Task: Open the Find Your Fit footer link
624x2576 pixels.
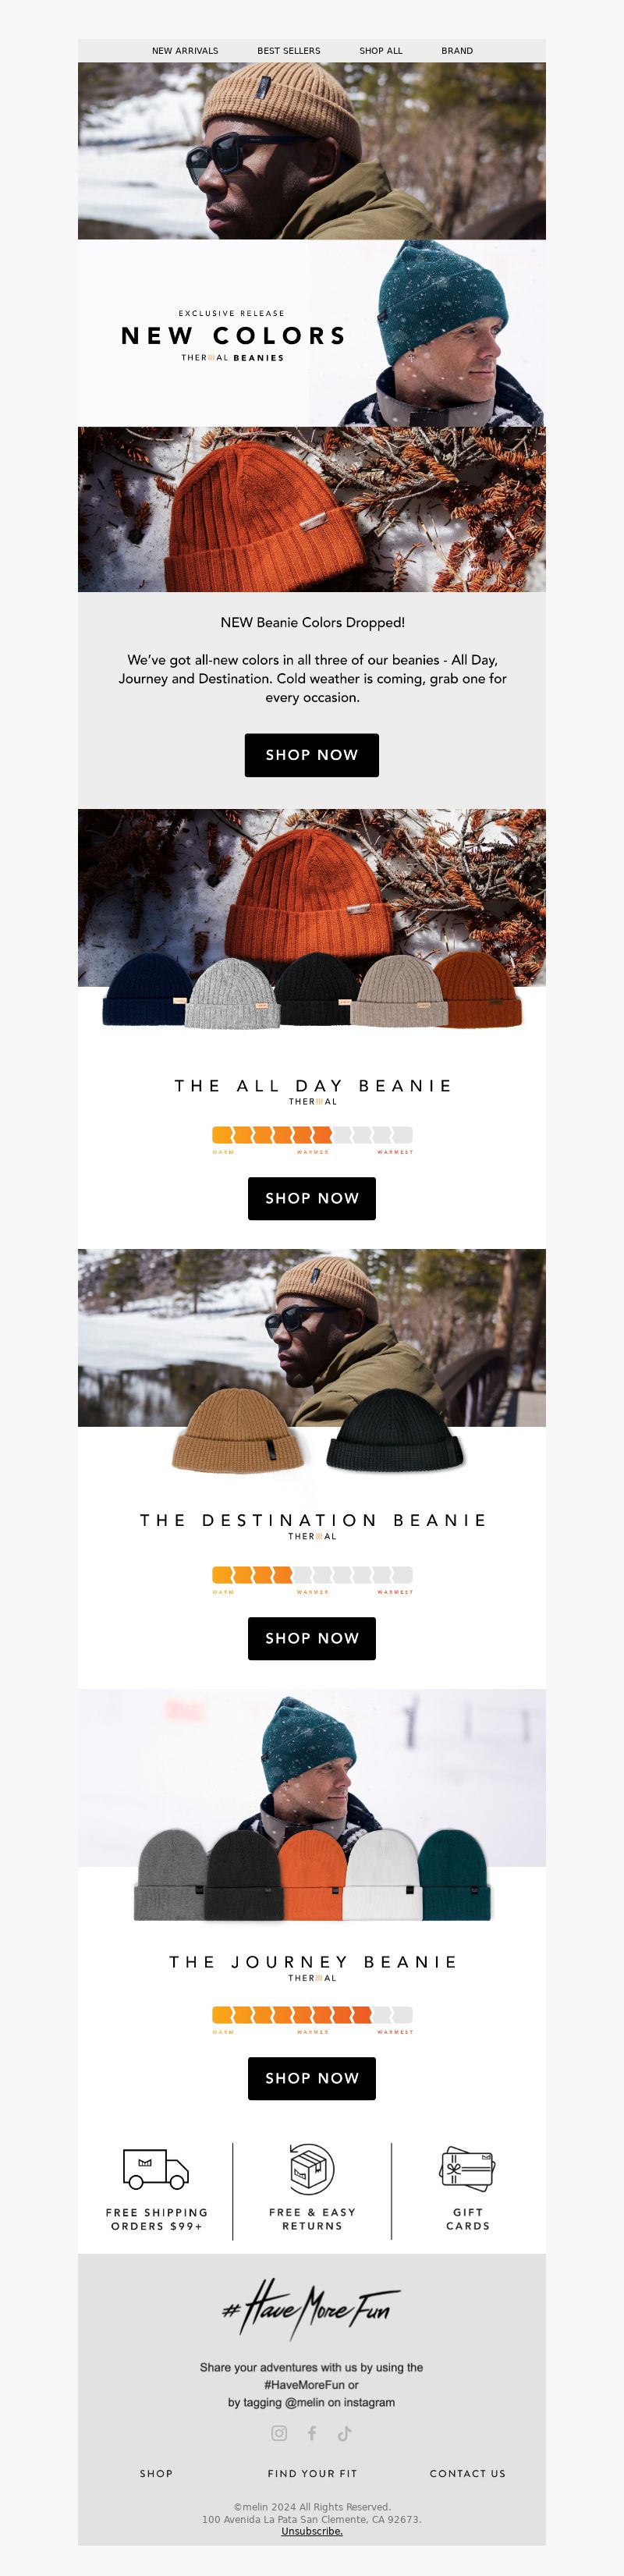Action: click(x=312, y=2473)
